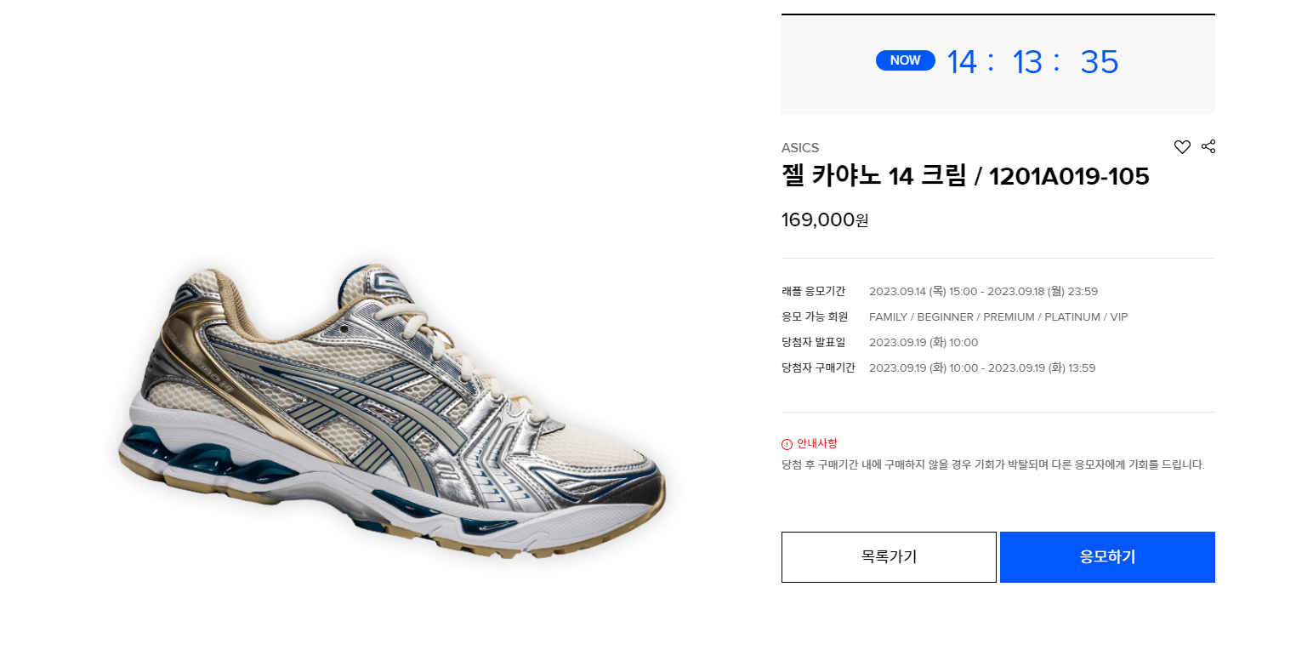Click the winner announcement date 2023.09.19 (화) 10:00

click(924, 343)
